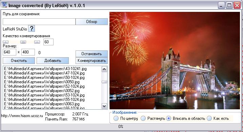Click the fireworks bridge preview image
243x132 pixels.
click(175, 61)
